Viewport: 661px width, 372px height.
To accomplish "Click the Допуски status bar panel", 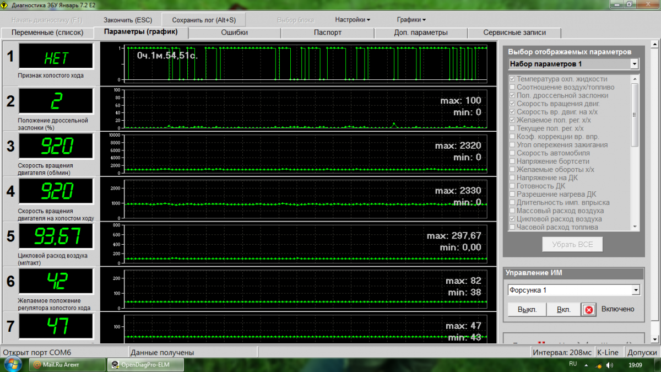I will (x=642, y=352).
